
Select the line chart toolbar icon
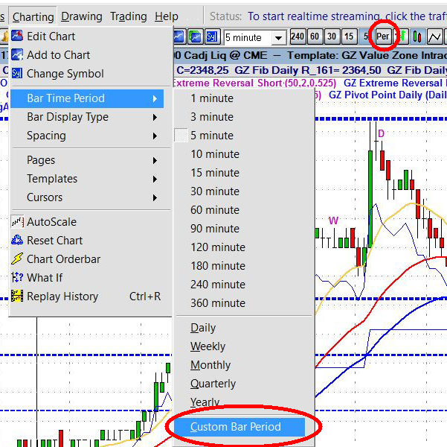(435, 37)
